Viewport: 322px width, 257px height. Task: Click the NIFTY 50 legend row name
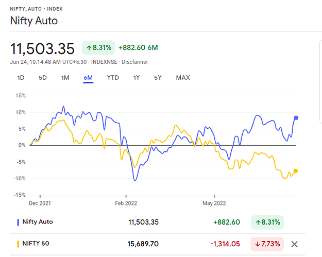(36, 244)
